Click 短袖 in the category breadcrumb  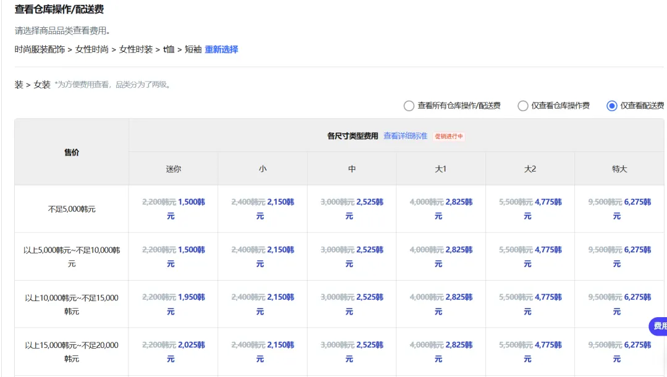pos(193,49)
